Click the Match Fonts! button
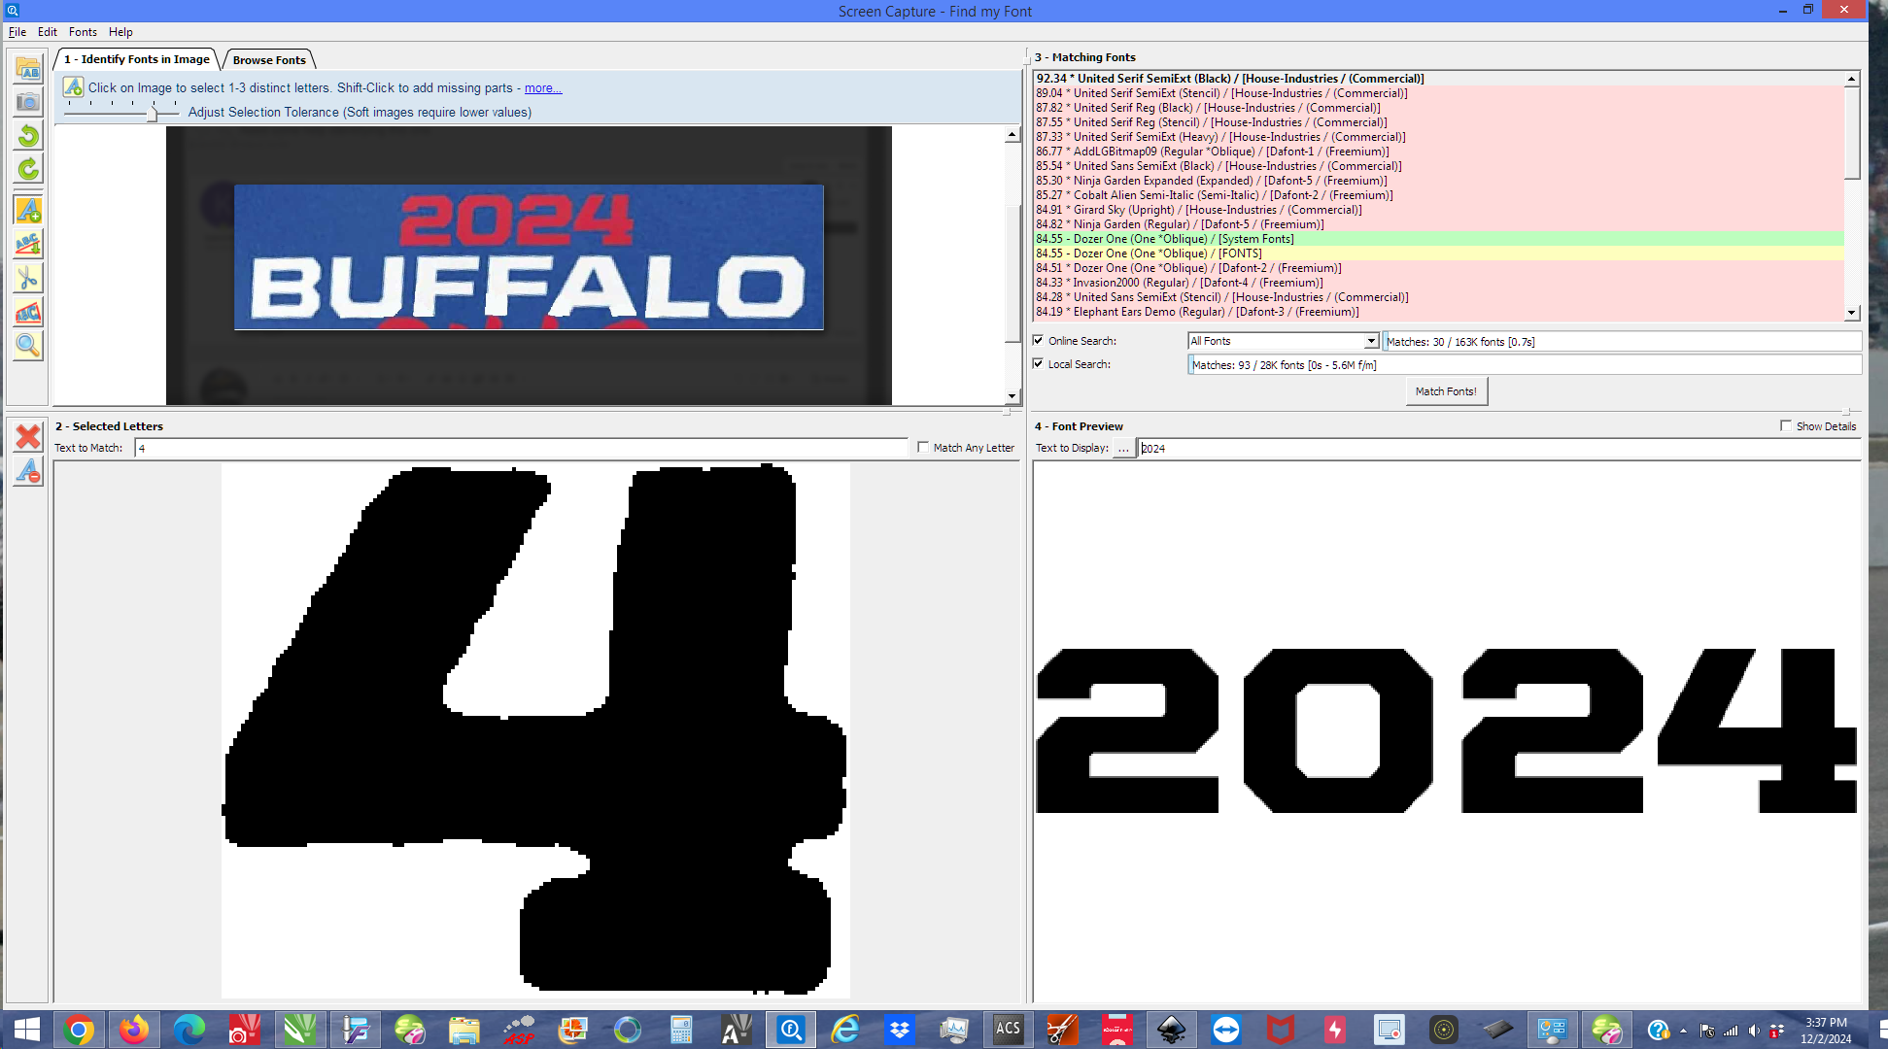This screenshot has width=1888, height=1049. (x=1446, y=391)
